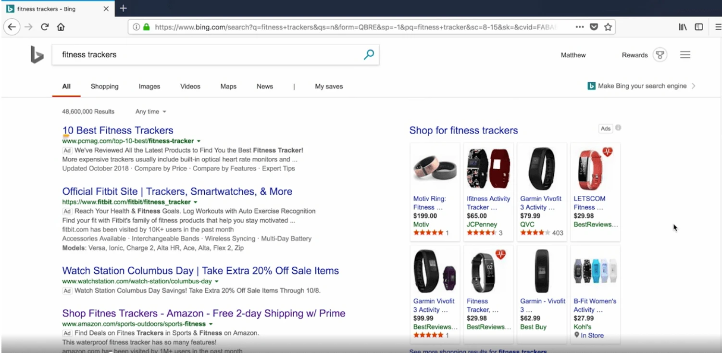Bookmark this page with the star icon
The image size is (722, 353).
(x=608, y=27)
